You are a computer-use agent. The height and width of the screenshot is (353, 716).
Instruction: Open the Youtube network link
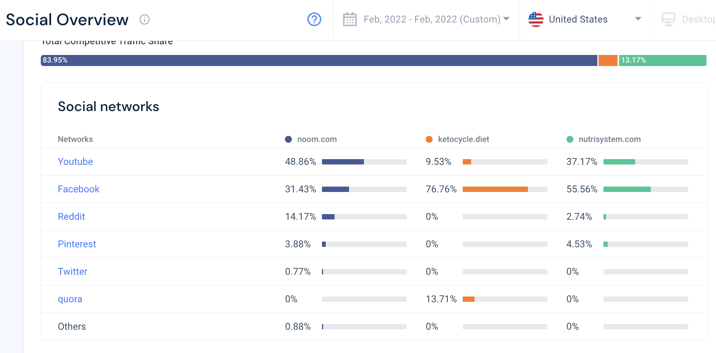click(75, 162)
